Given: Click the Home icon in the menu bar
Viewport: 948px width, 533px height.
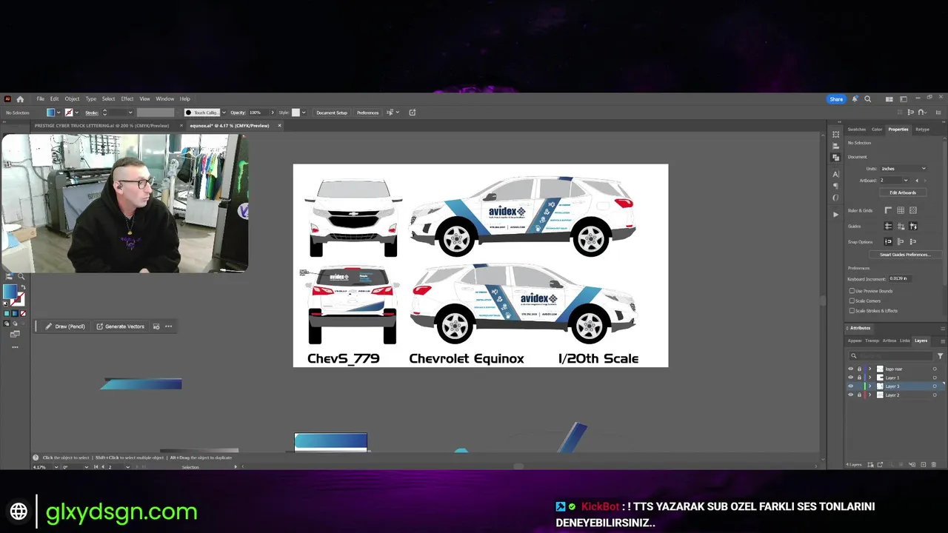Looking at the screenshot, I should [x=20, y=98].
